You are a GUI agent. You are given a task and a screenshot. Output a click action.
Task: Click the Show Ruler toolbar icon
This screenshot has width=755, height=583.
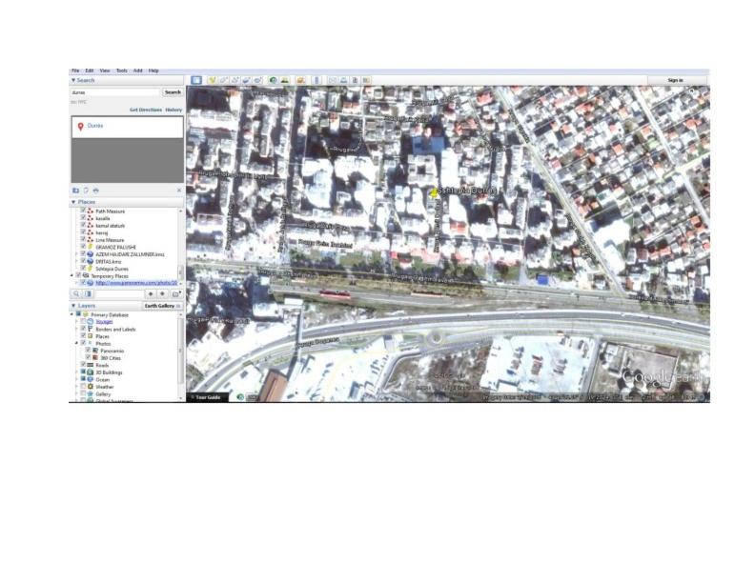pos(317,80)
